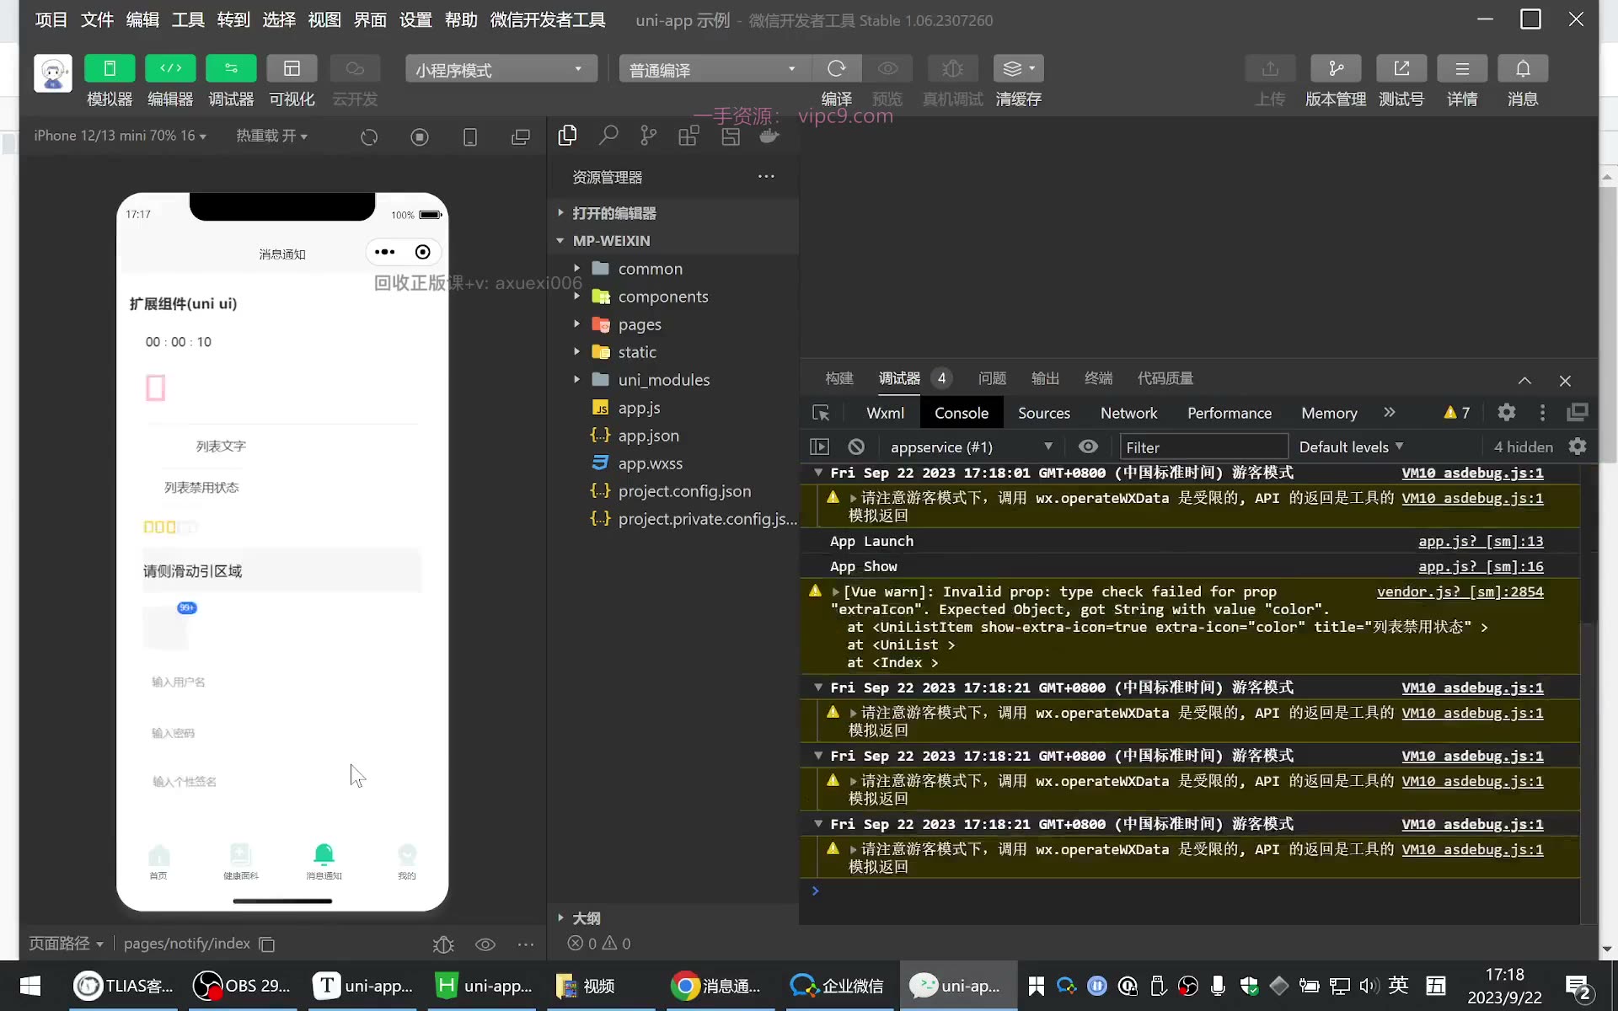Open the Default levels dropdown
Viewport: 1618px width, 1011px height.
tap(1351, 447)
